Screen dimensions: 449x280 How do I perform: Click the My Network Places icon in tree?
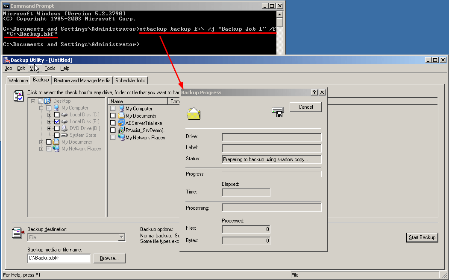point(56,149)
